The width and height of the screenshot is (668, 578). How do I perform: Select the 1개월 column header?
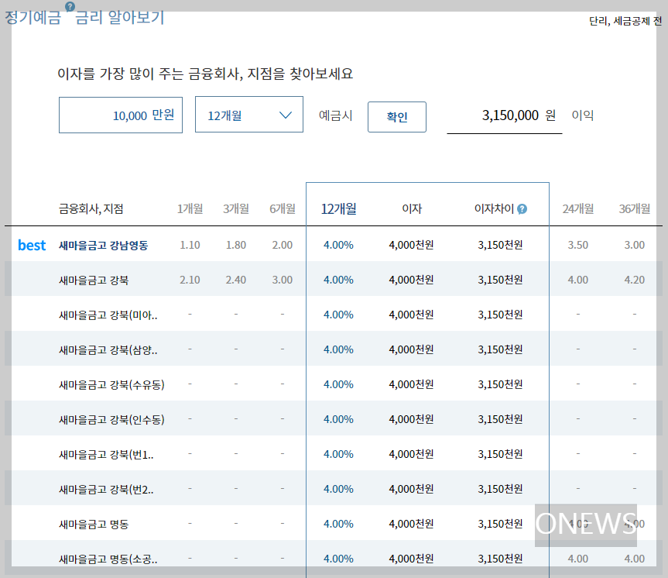coord(190,209)
